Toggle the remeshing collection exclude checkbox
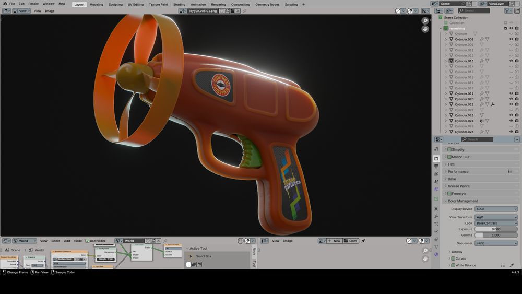Screen dimensions: 522x294 click(x=506, y=28)
